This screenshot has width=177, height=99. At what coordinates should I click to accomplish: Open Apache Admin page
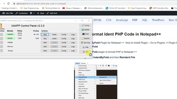pos(54,34)
